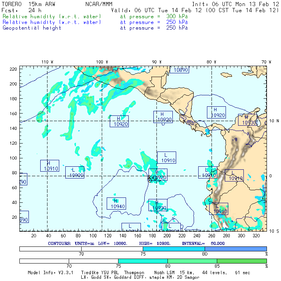
Task: Click 'CONTOURS: UNITS=m' text
Action: 71,243
